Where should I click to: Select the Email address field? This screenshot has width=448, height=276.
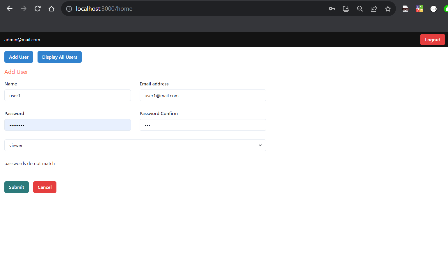pyautogui.click(x=203, y=95)
